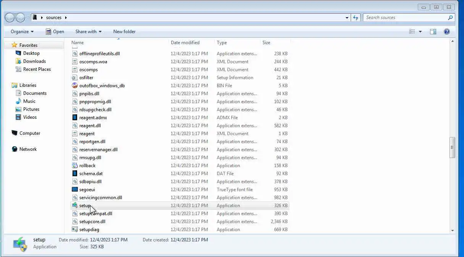464x257 pixels.
Task: Click the change view icon
Action: 412,32
